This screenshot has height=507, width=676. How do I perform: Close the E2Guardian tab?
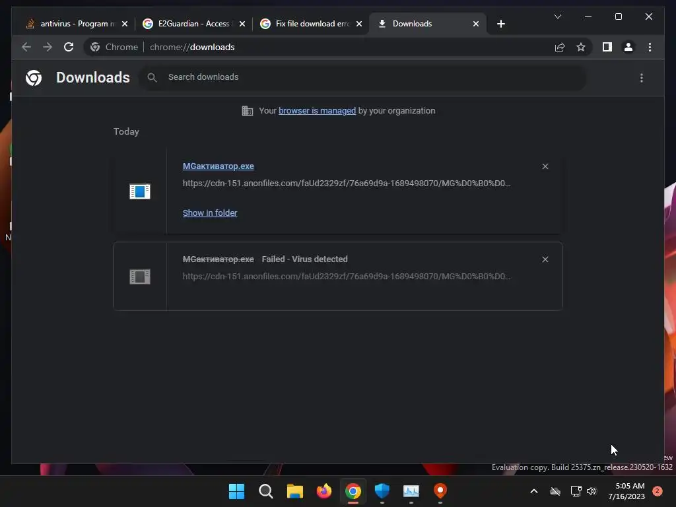coord(242,24)
